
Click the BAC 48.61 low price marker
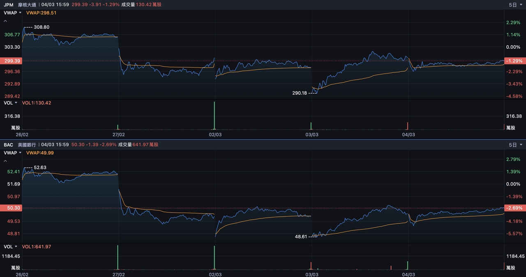click(x=301, y=237)
